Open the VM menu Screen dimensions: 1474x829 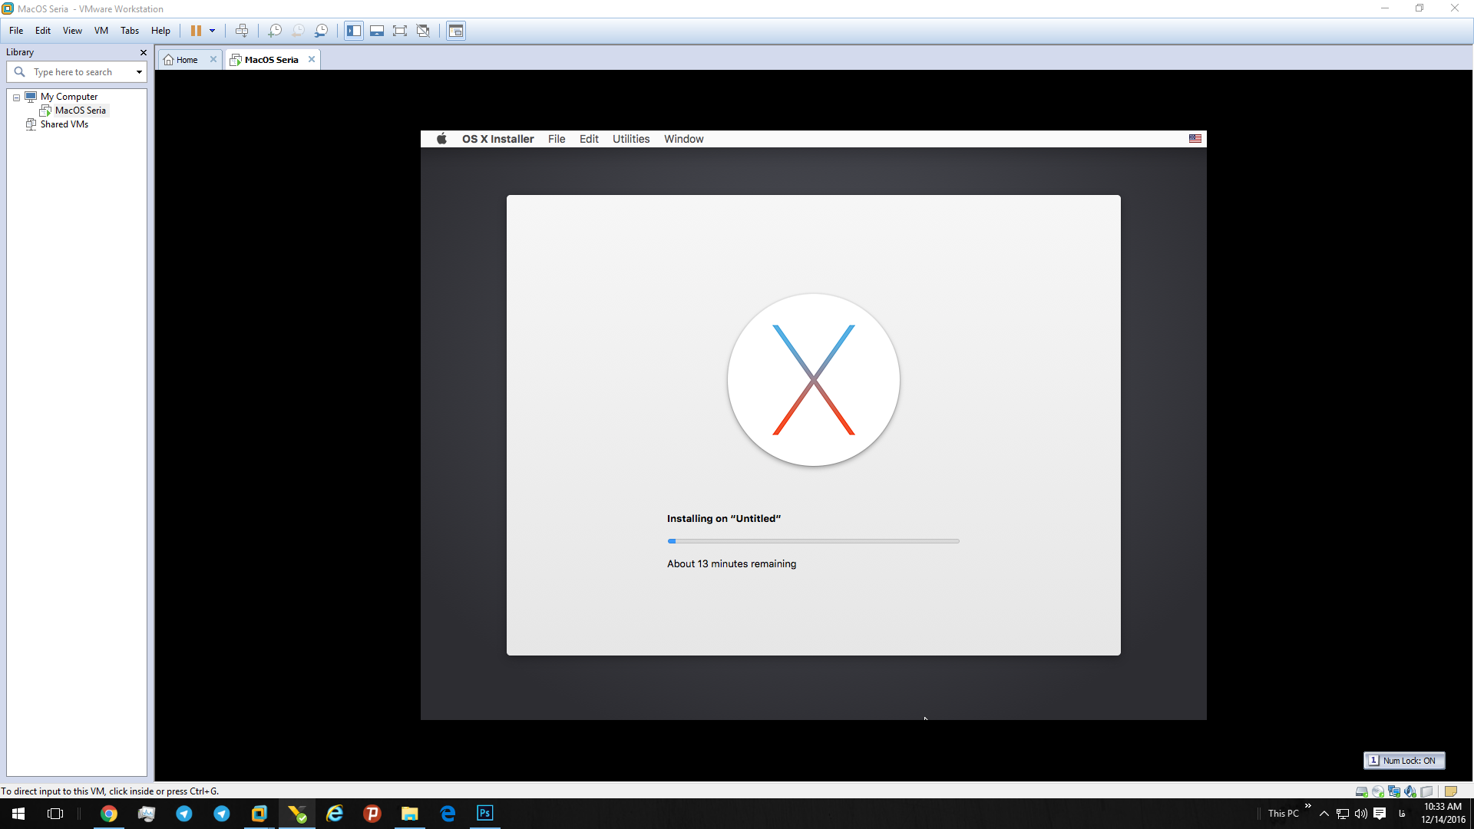point(101,31)
